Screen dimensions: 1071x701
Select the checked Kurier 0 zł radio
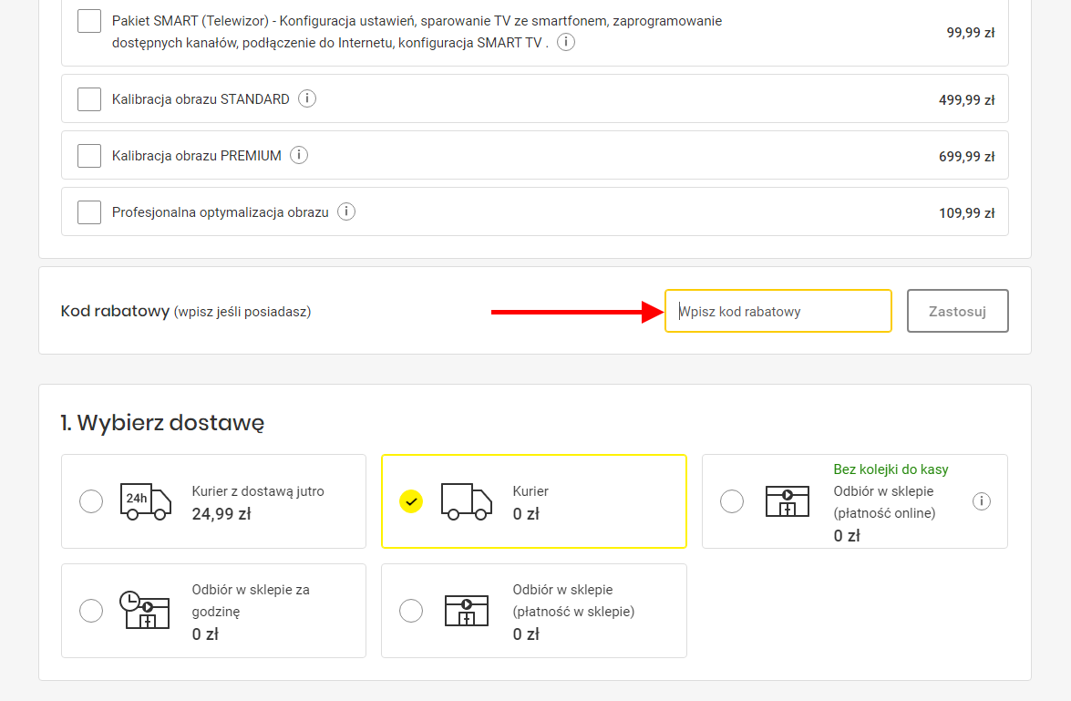click(x=411, y=501)
